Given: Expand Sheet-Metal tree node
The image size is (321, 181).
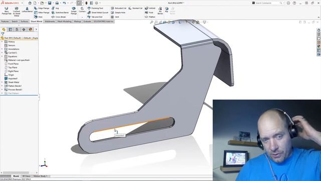Looking at the screenshot, I should (x=2, y=82).
